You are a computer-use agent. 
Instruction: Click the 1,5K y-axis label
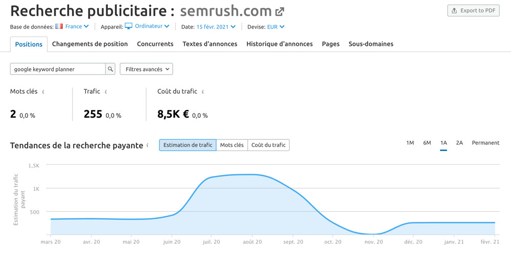[x=34, y=165]
